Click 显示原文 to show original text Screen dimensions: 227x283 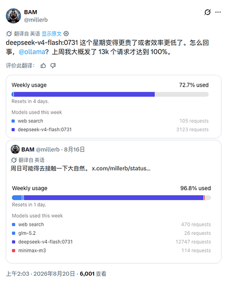(51, 34)
